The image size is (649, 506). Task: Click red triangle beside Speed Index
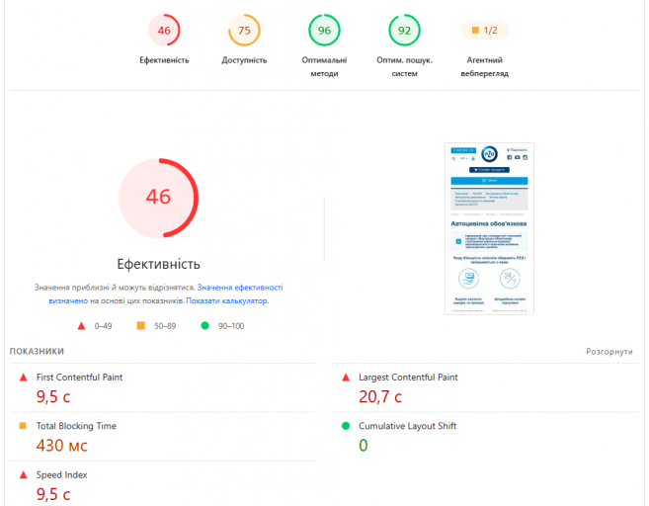tap(24, 475)
